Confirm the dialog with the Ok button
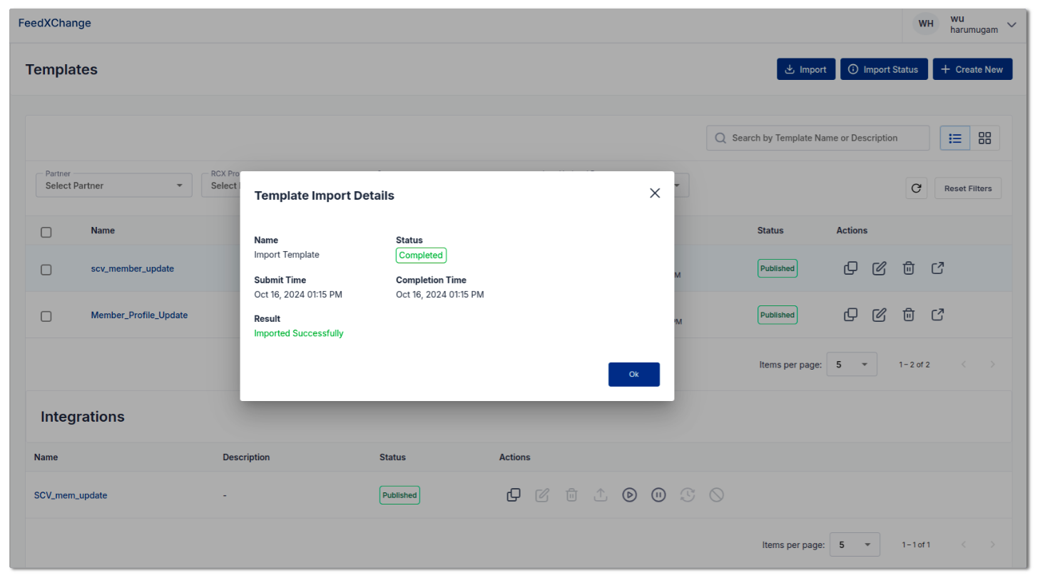Image resolution: width=1040 pixels, height=578 pixels. (633, 374)
